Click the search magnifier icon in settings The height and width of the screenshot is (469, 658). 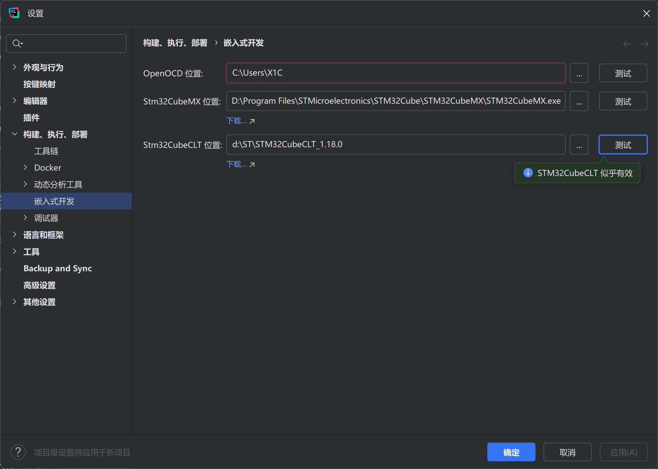point(17,43)
